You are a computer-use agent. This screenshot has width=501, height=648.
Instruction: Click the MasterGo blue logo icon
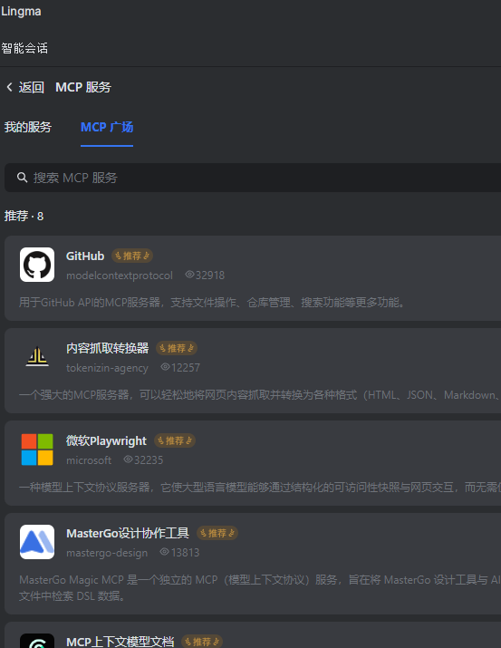[x=37, y=542]
